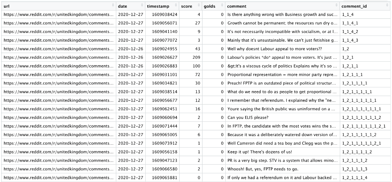Screen dimensions: 392x182
Task: Select the url column header
Action: point(59,6)
